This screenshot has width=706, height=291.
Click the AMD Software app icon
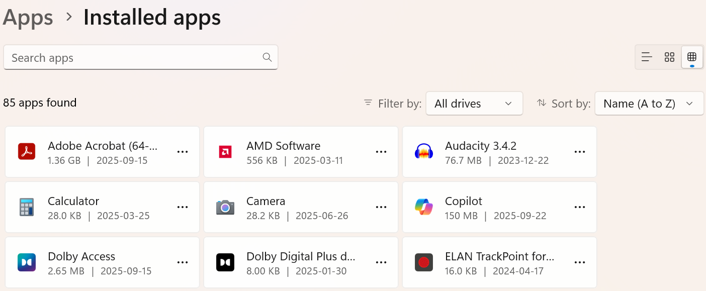coord(225,152)
